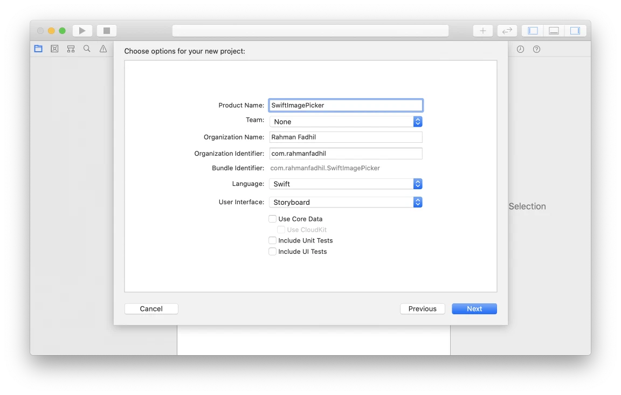Click the Stop button in toolbar
This screenshot has width=621, height=395.
tap(107, 31)
